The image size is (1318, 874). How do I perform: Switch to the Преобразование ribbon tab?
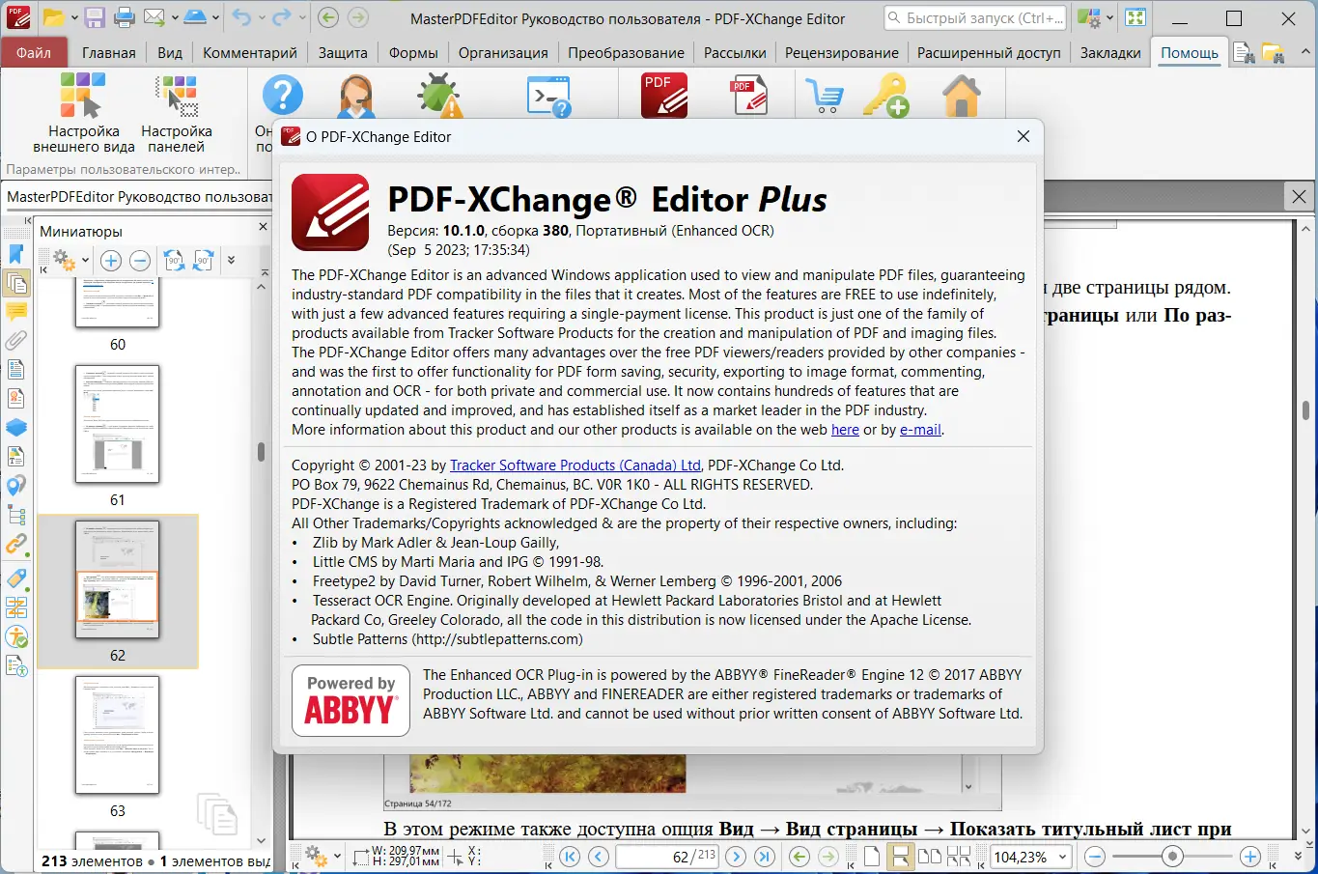tap(626, 52)
